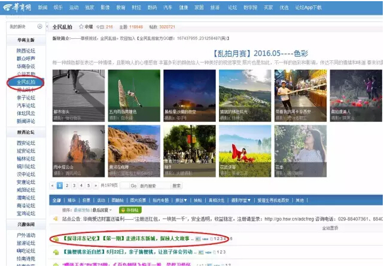Viewport: 384px width, 267px height.
Task: Go to pagination page 3
Action: (x=74, y=186)
